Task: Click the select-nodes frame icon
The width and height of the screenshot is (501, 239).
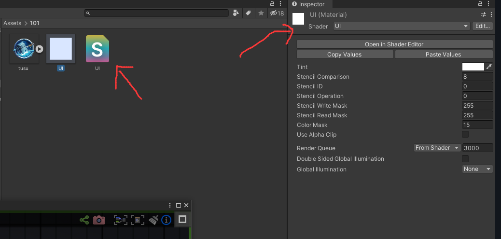Action: [x=121, y=220]
